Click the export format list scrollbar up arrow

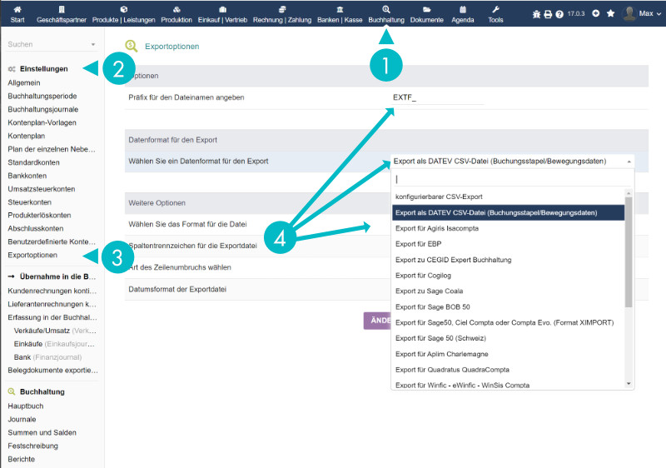[629, 193]
